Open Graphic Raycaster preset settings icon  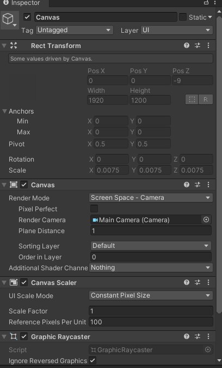coord(198,336)
